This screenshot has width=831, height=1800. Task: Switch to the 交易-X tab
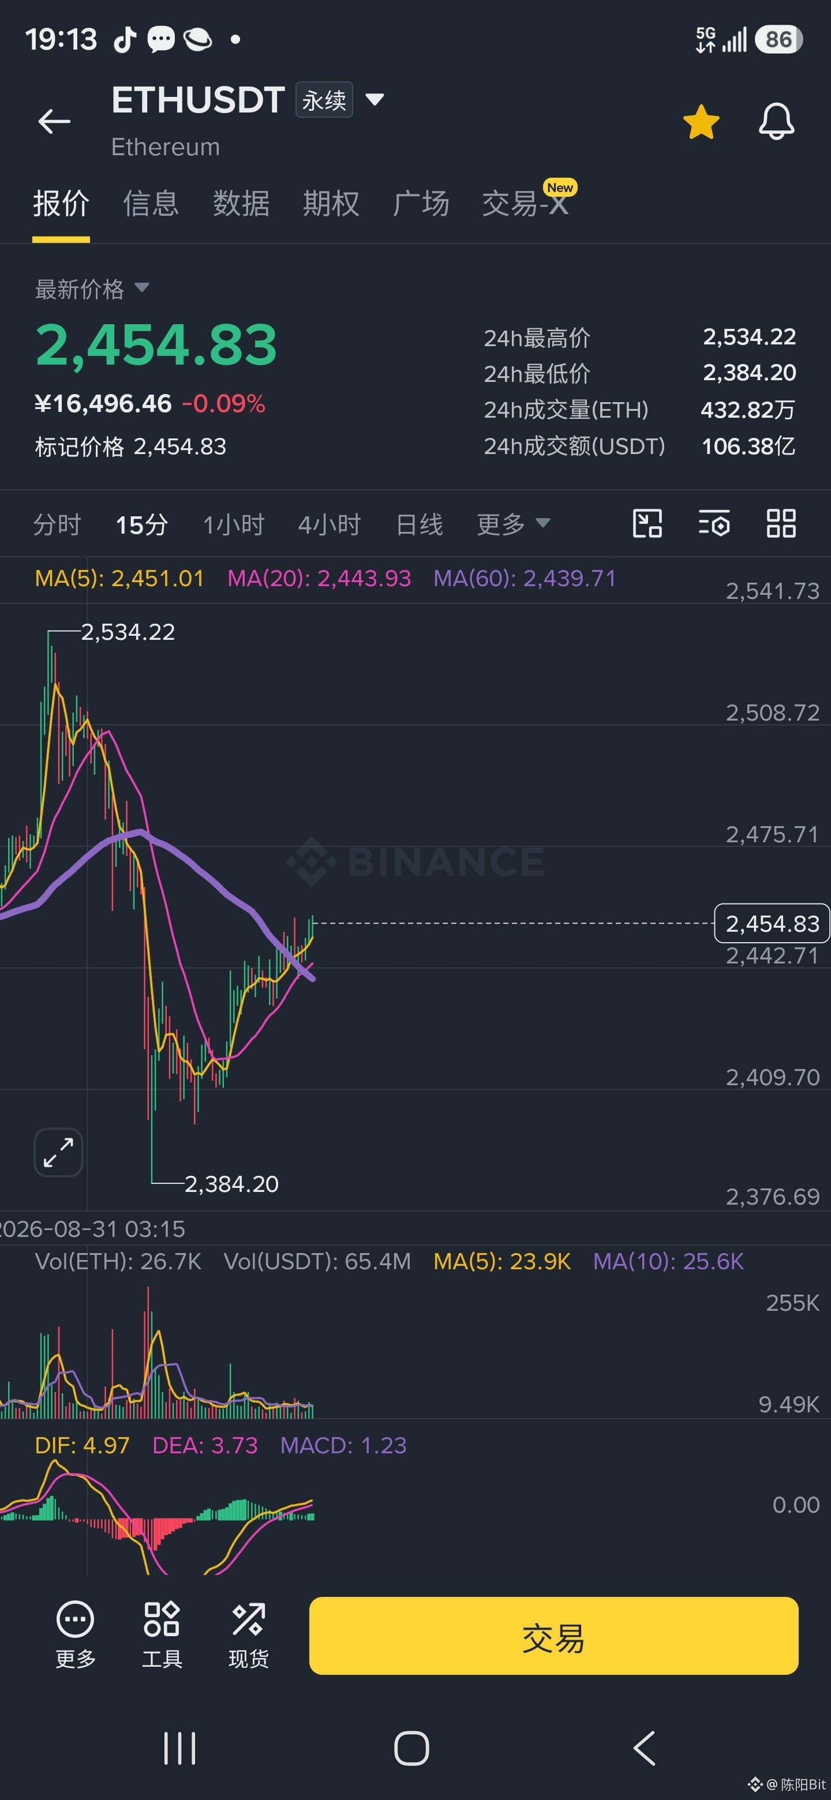pyautogui.click(x=526, y=203)
